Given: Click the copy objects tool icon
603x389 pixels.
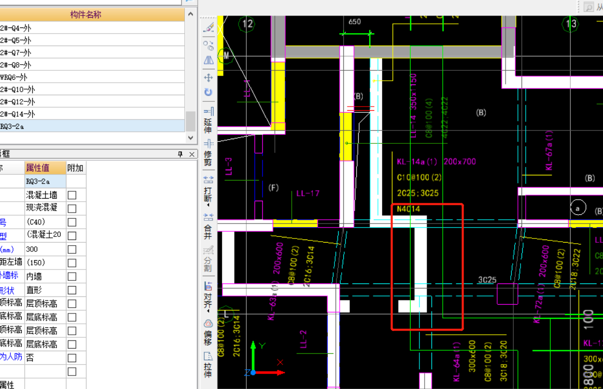Looking at the screenshot, I should [208, 46].
